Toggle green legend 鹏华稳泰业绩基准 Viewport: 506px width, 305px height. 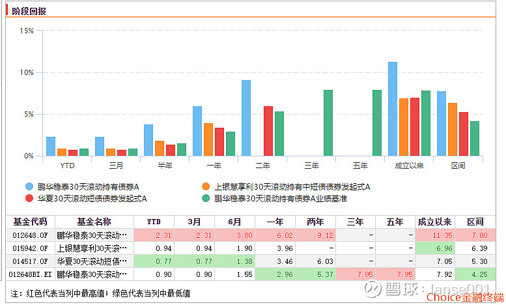pos(274,198)
